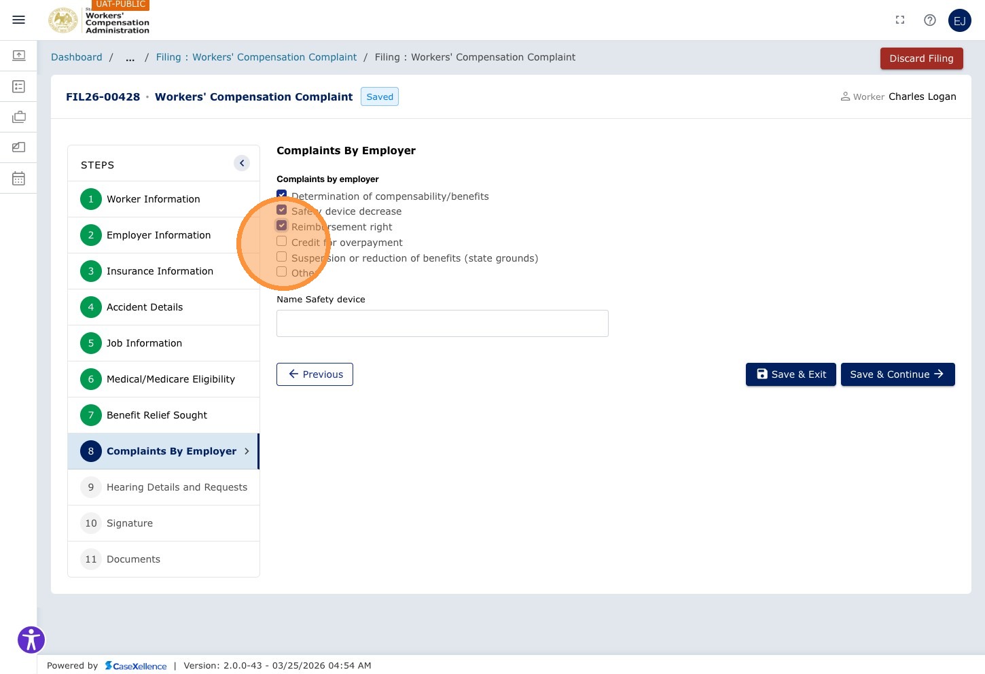Go to step 11 Documents

164,559
